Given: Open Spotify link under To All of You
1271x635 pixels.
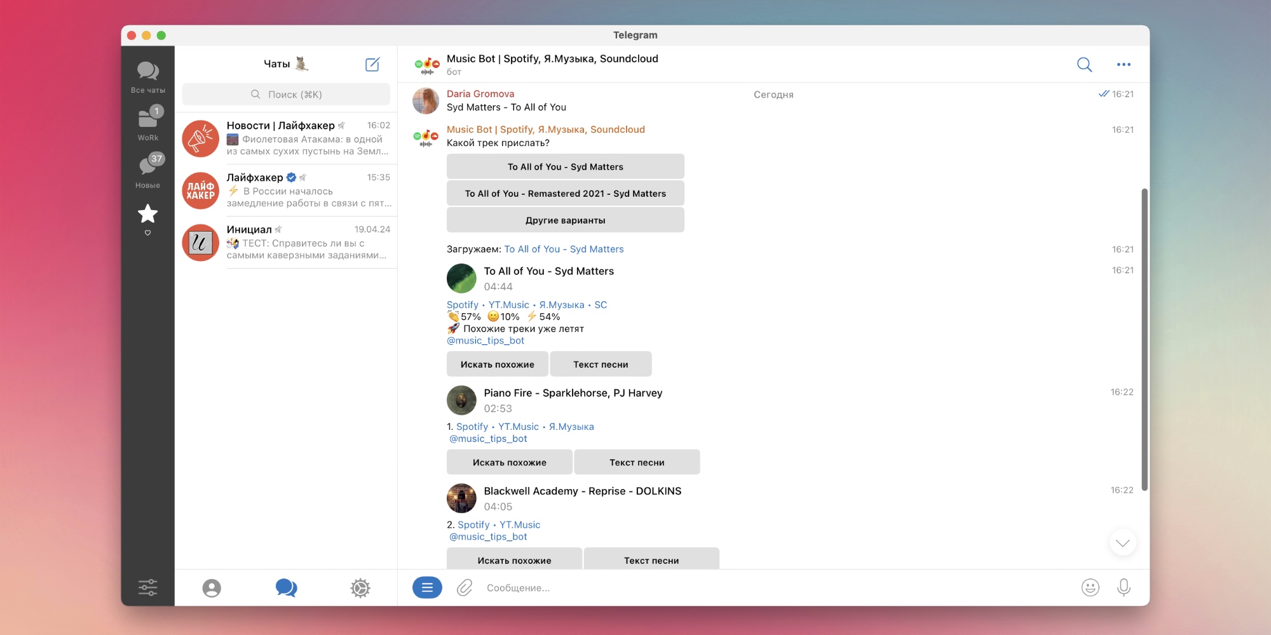Looking at the screenshot, I should coord(463,305).
